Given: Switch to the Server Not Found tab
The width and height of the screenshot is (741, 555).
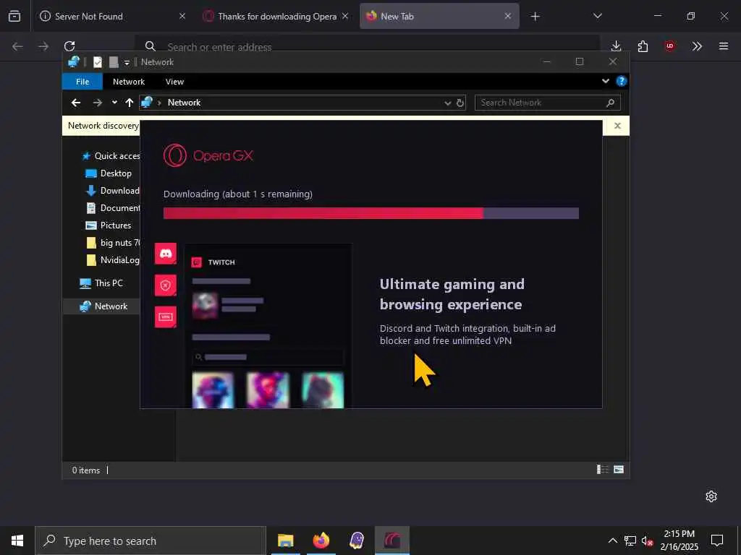Looking at the screenshot, I should (x=111, y=16).
